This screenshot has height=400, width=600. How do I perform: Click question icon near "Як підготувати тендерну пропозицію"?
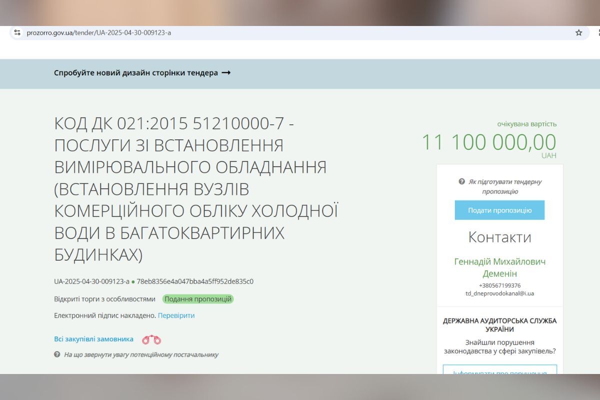(462, 182)
